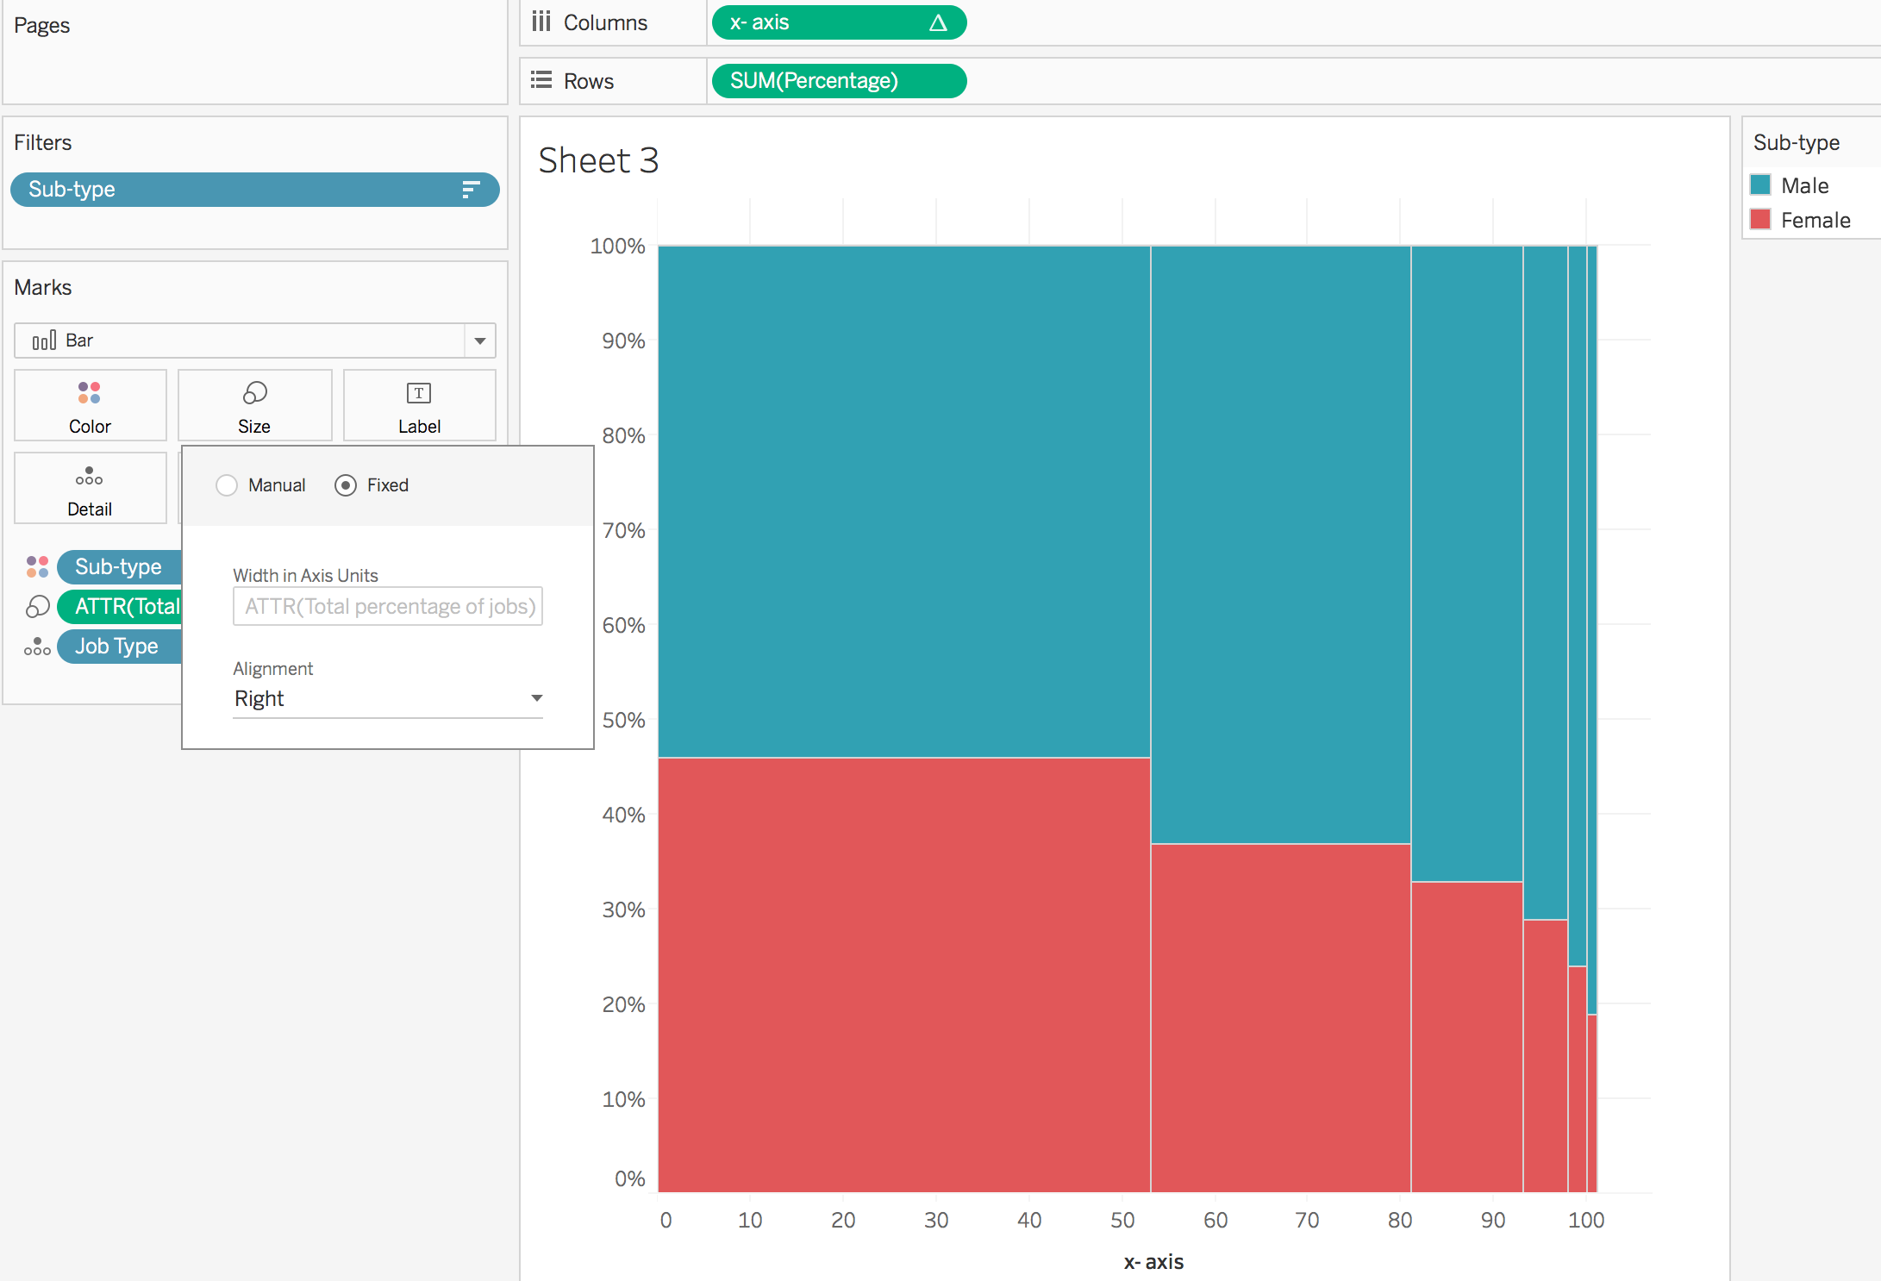Click the Job Type pill in Marks
The height and width of the screenshot is (1281, 1881).
(117, 647)
